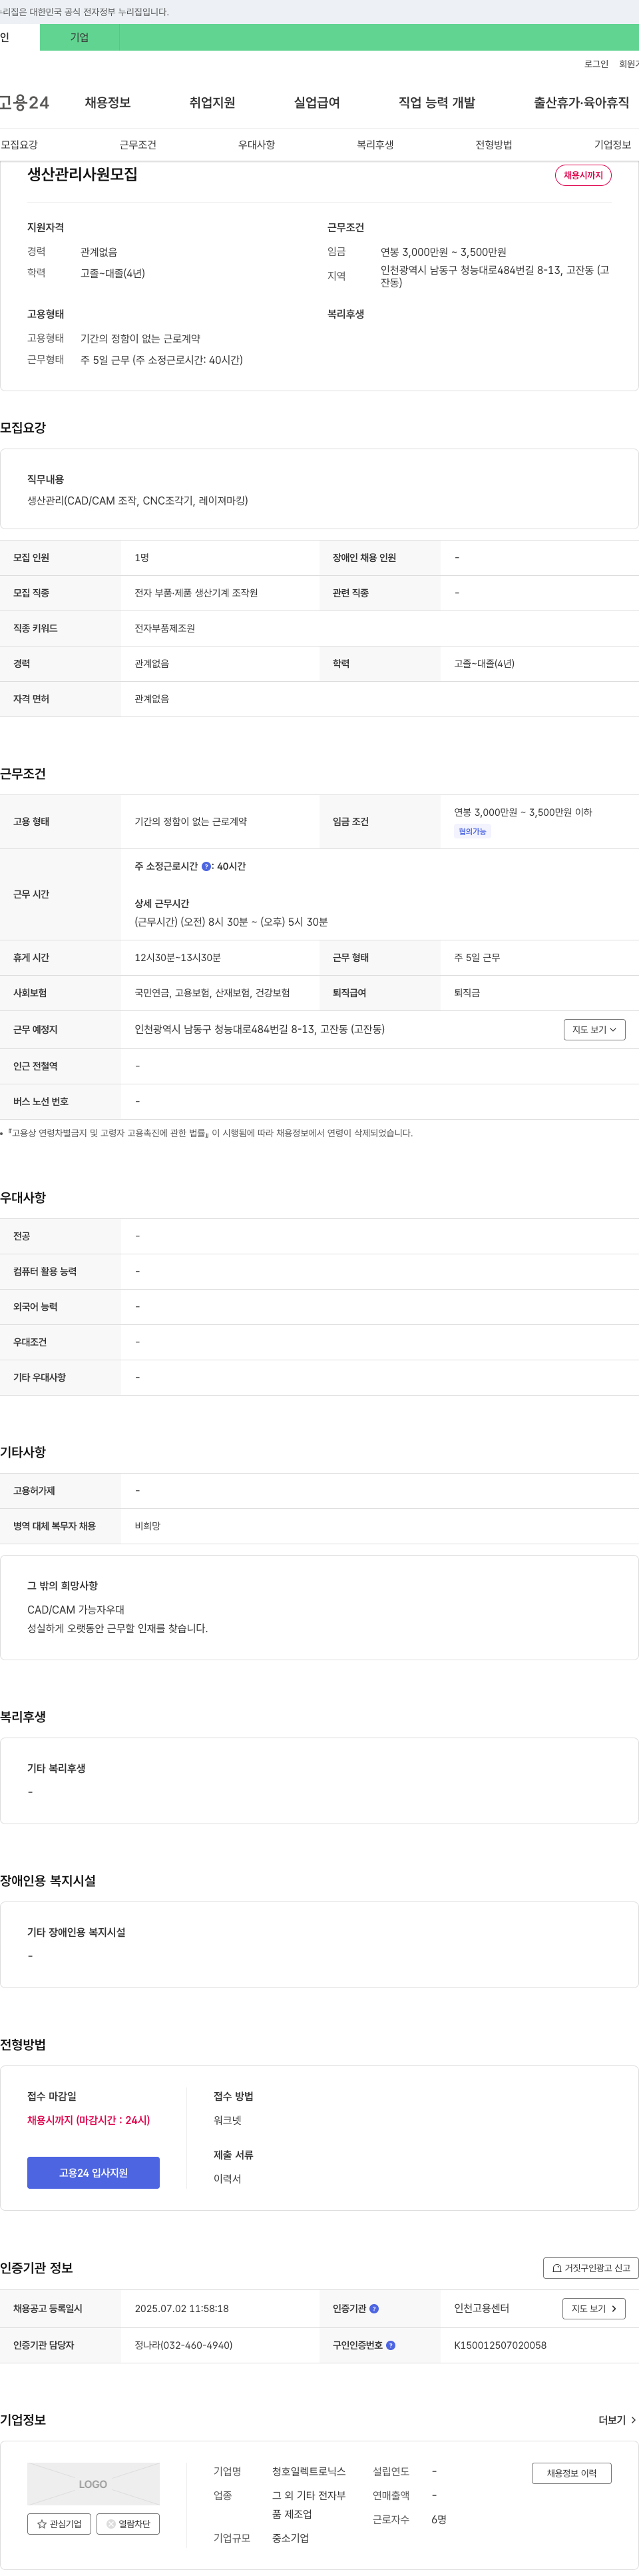Click the 6명 employee count value
The image size is (639, 2570).
tap(439, 2520)
